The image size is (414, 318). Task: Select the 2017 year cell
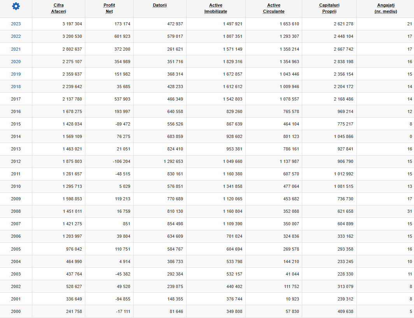click(x=16, y=99)
